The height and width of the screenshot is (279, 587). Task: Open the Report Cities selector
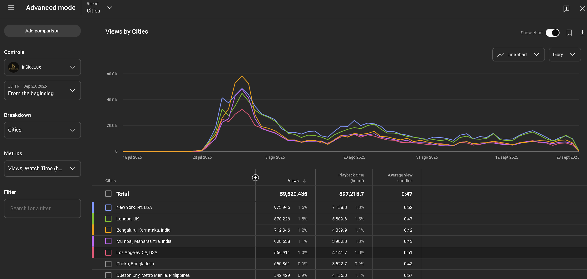click(99, 8)
